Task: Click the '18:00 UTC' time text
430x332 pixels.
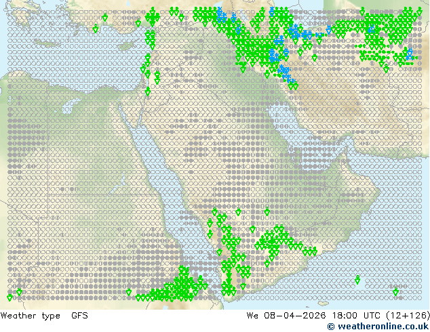Action: point(356,316)
